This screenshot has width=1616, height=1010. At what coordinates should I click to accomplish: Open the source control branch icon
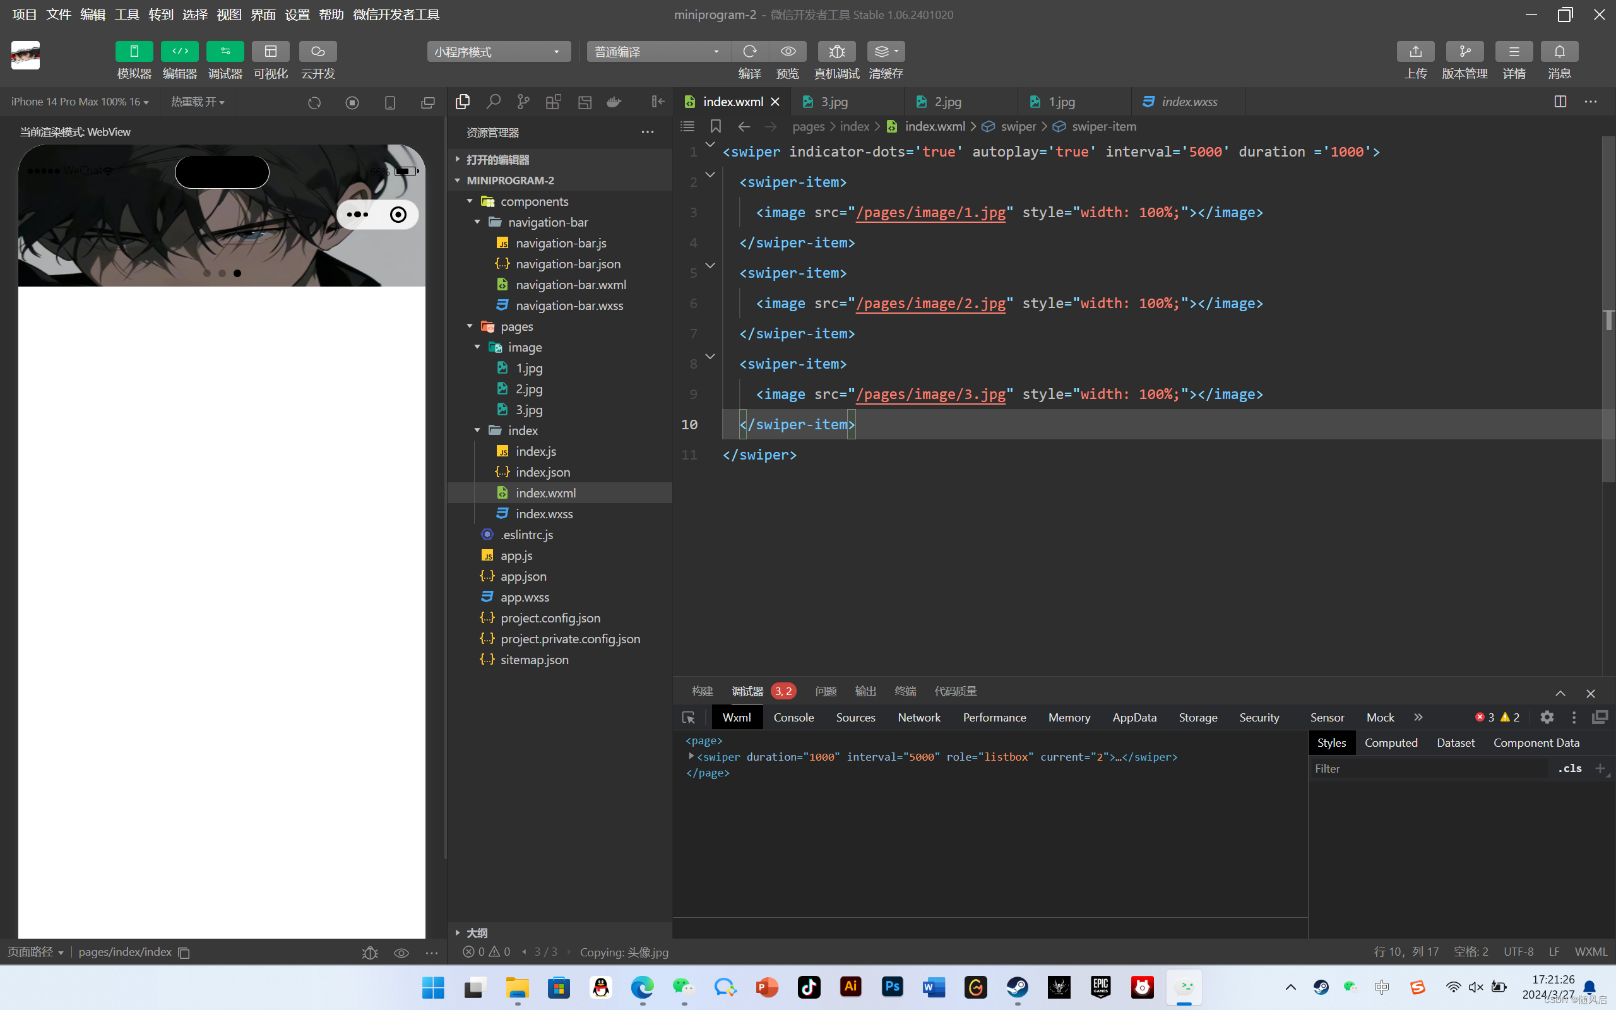[523, 102]
